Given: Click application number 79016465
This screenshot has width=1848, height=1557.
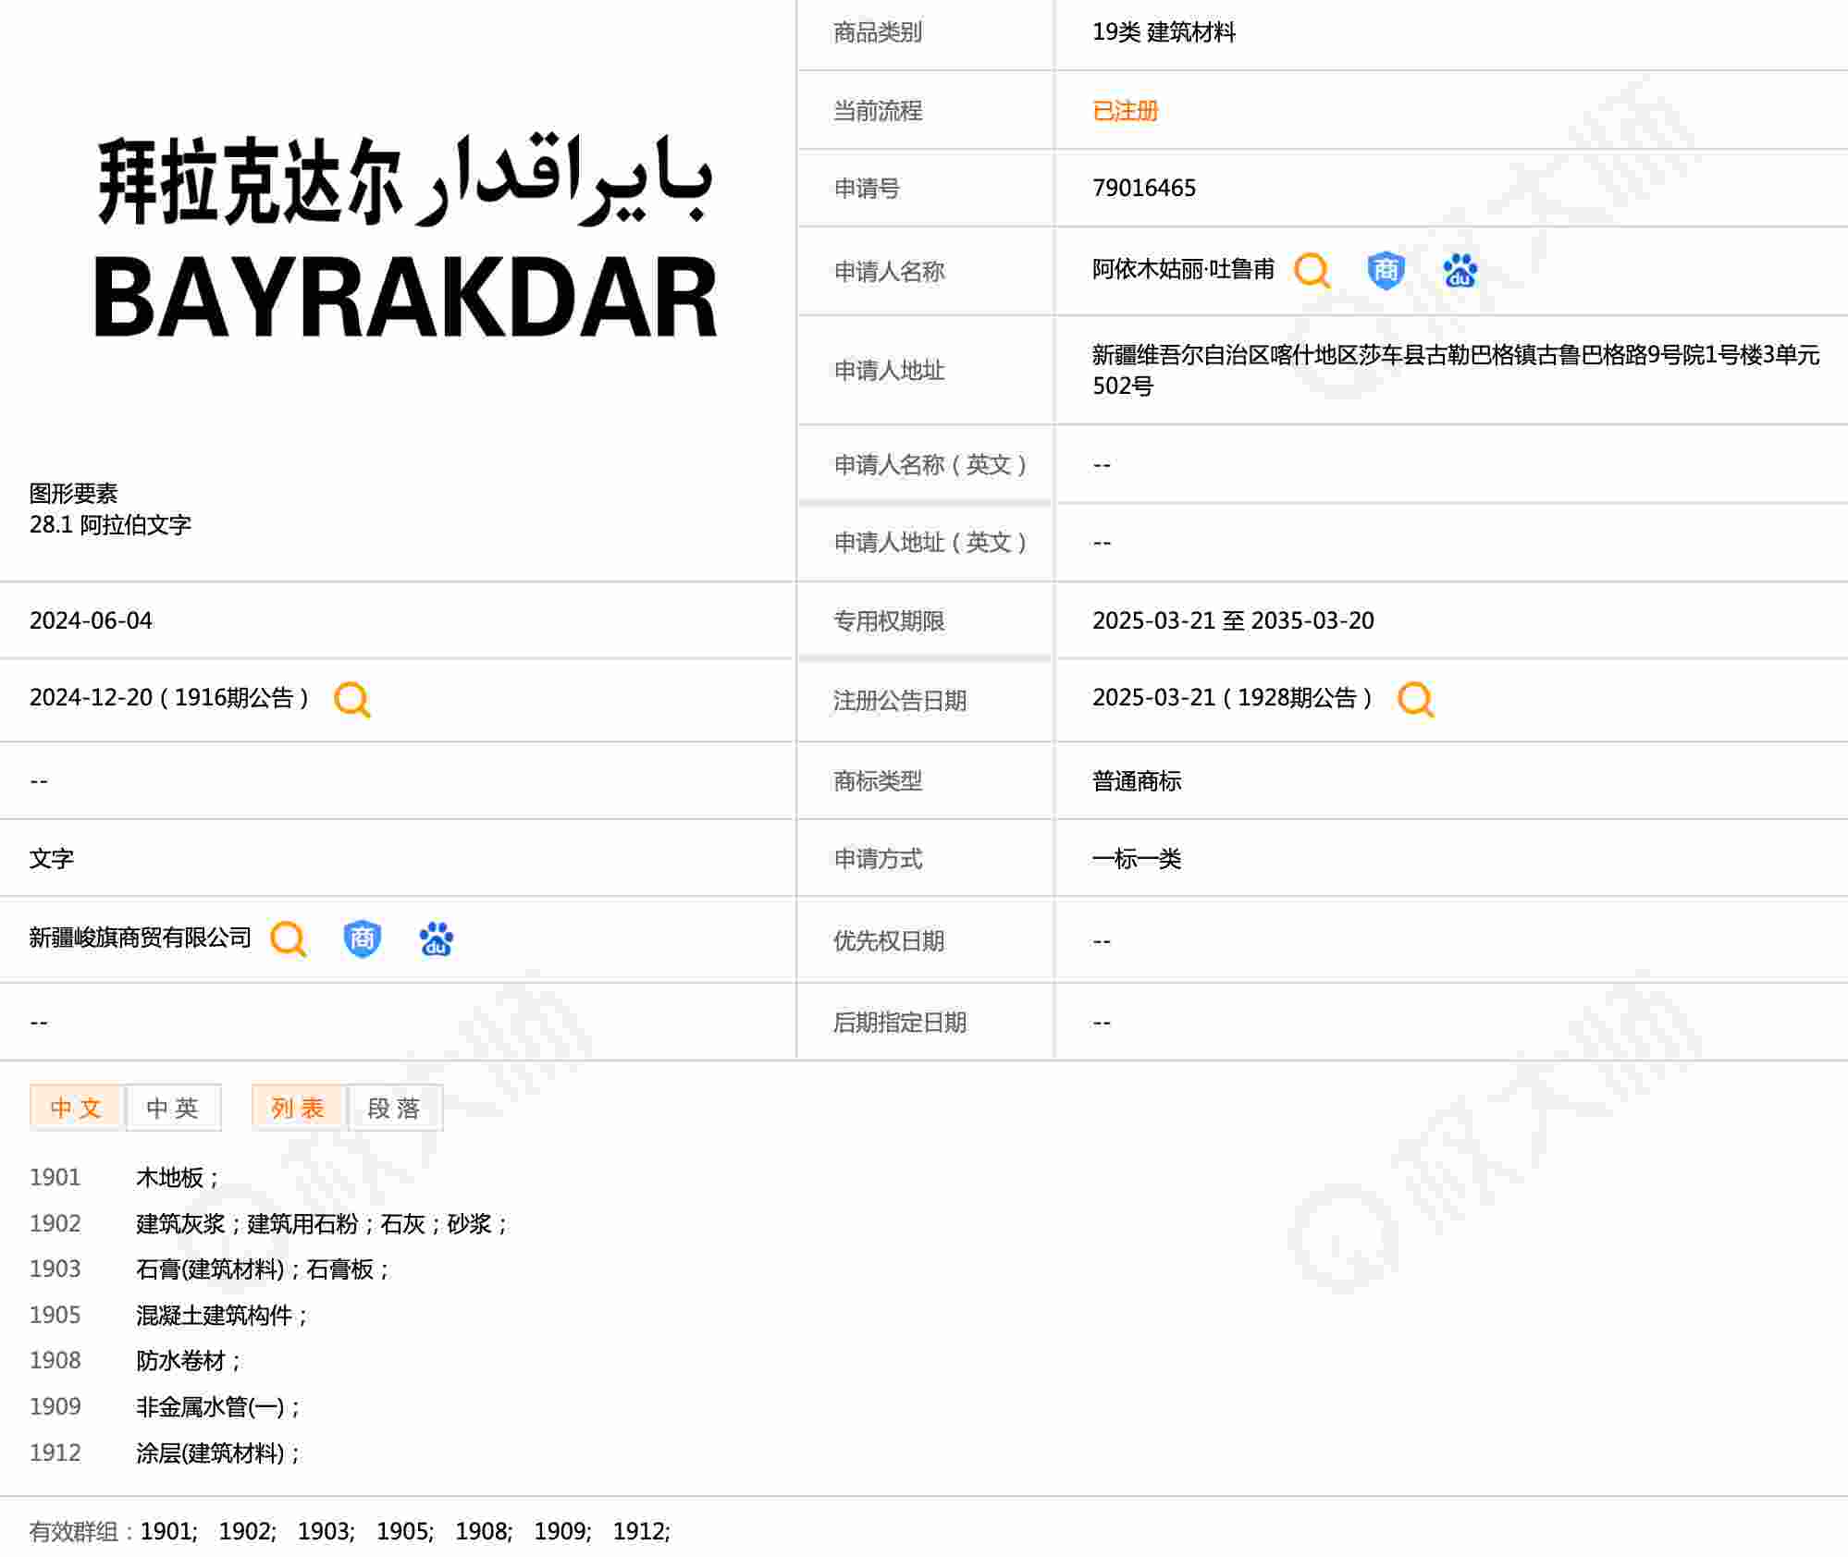Looking at the screenshot, I should click(x=1143, y=189).
